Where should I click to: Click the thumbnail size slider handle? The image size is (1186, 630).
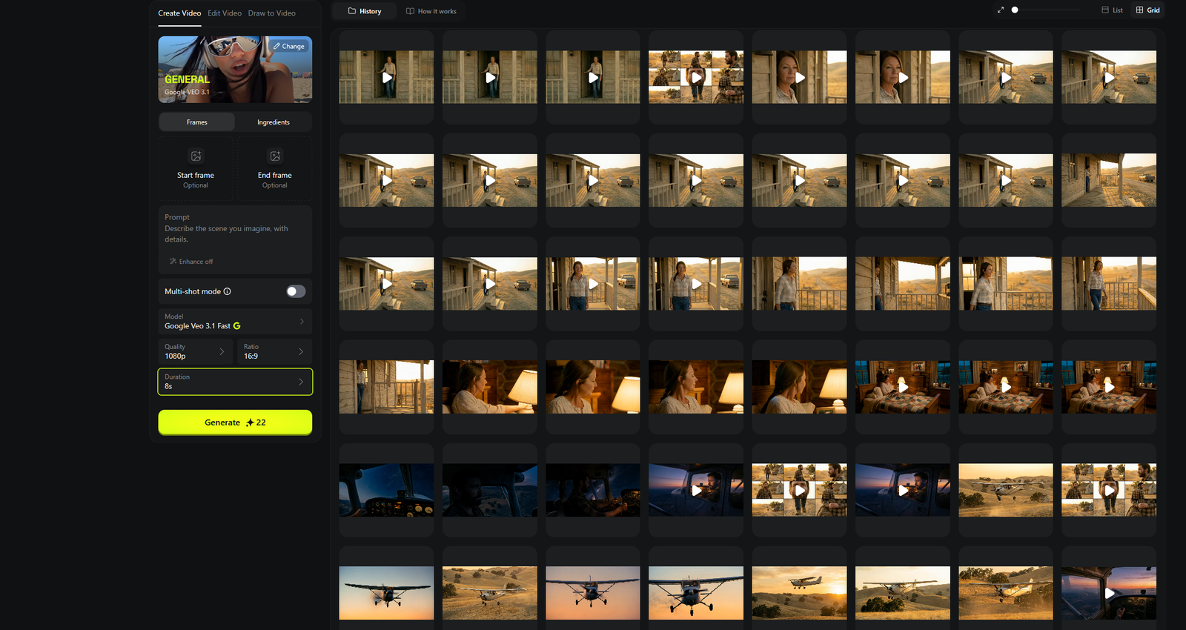1015,10
